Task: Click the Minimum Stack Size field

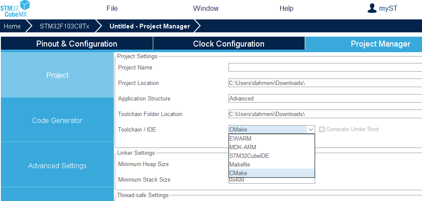Action: tap(271, 180)
